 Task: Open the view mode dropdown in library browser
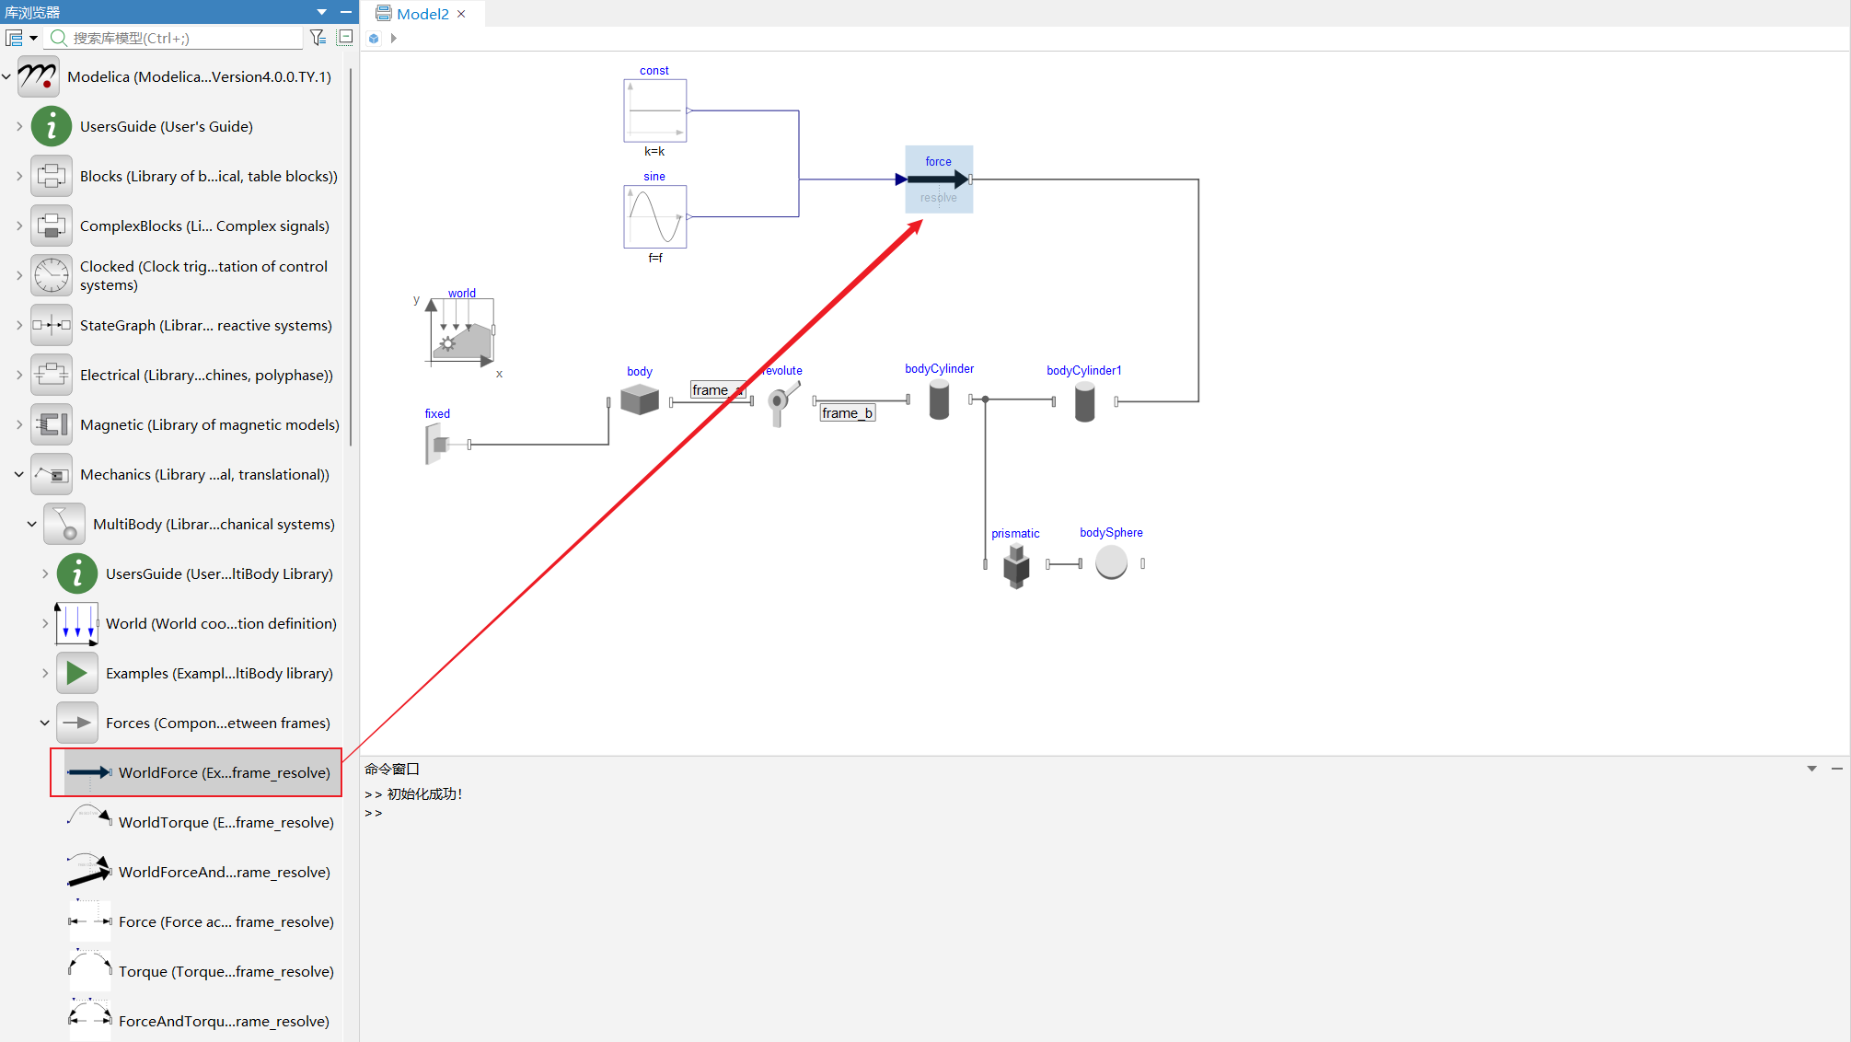21,38
